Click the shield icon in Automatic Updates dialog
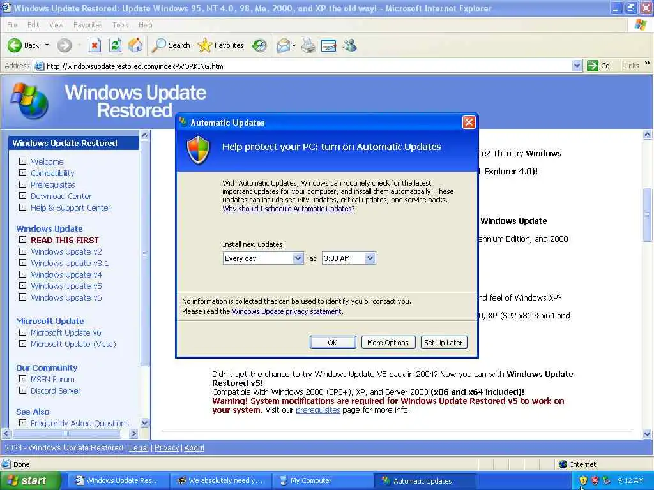Image resolution: width=654 pixels, height=490 pixels. pyautogui.click(x=198, y=150)
